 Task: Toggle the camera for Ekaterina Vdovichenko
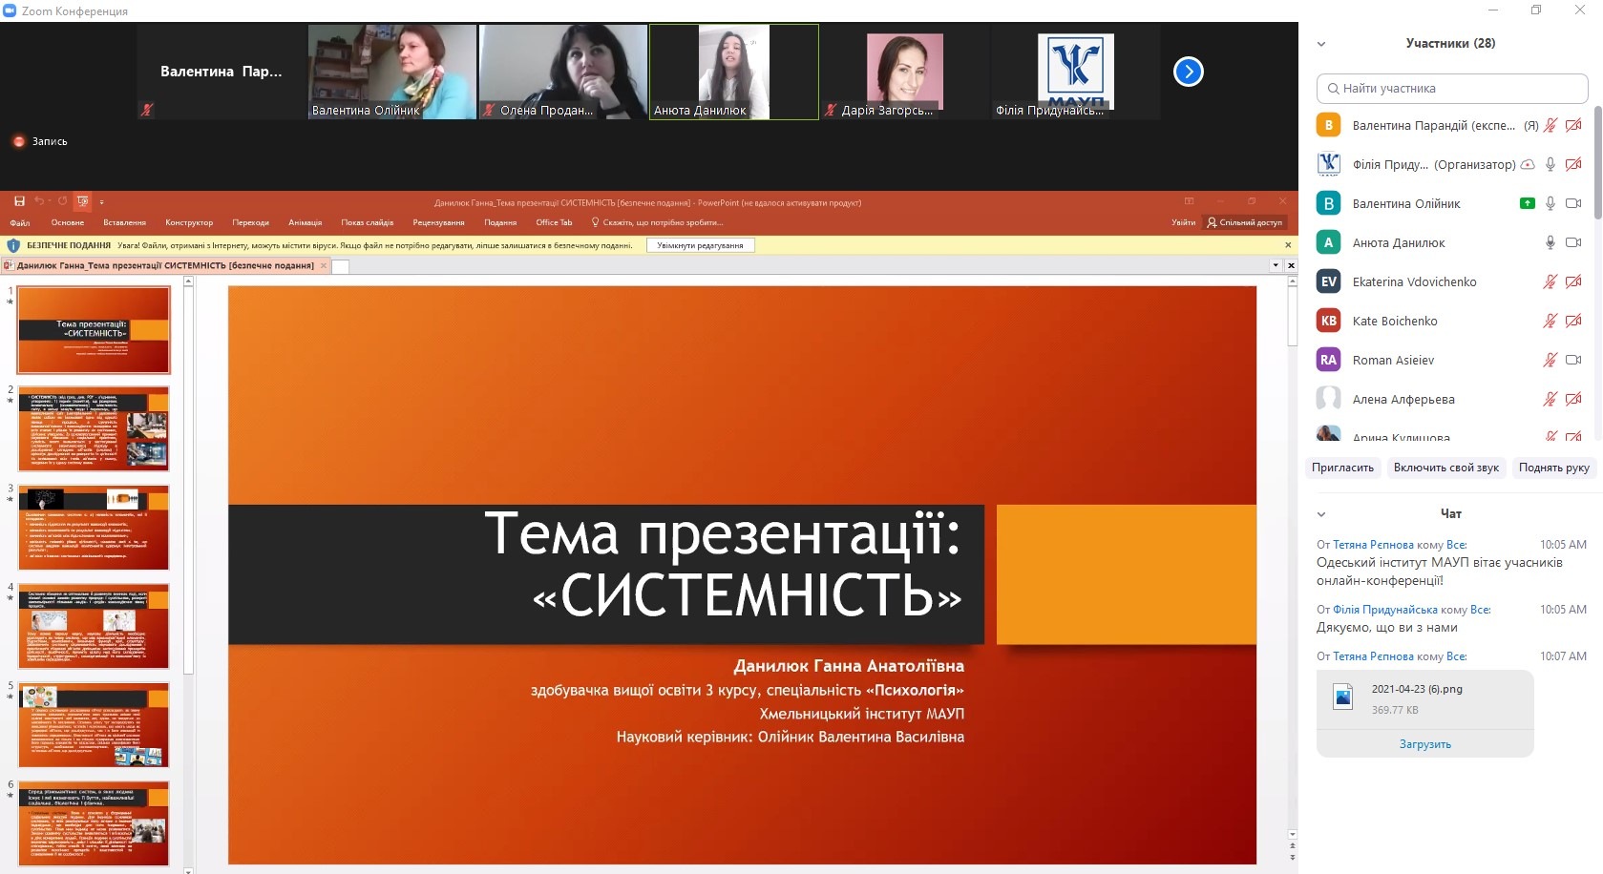(x=1573, y=281)
